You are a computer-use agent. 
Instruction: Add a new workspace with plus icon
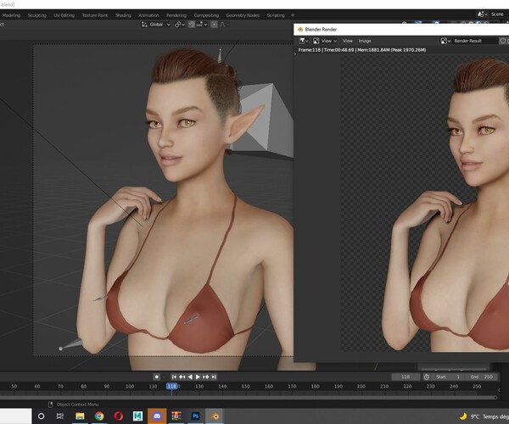pos(293,15)
